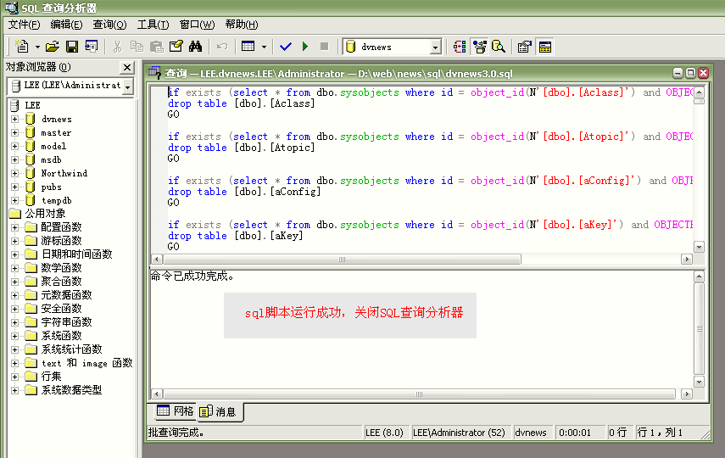The image size is (725, 458).
Task: Click the query editor horizontal scrollbar
Action: click(424, 260)
